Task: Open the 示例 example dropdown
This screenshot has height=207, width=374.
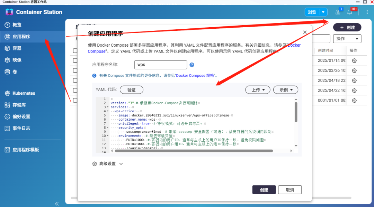Action: click(x=285, y=90)
